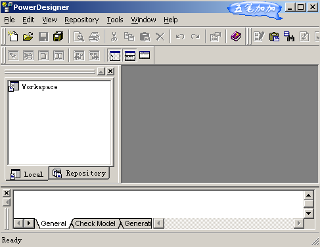Open the Repository menu
Viewport: 320px width, 247px height.
81,20
